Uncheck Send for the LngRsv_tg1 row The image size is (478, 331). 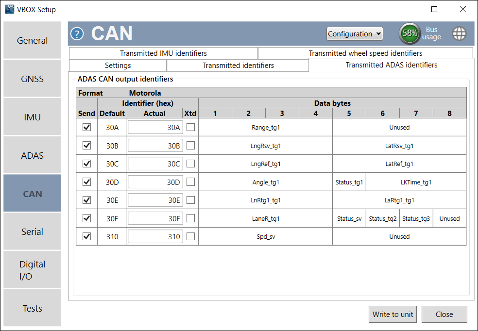86,146
